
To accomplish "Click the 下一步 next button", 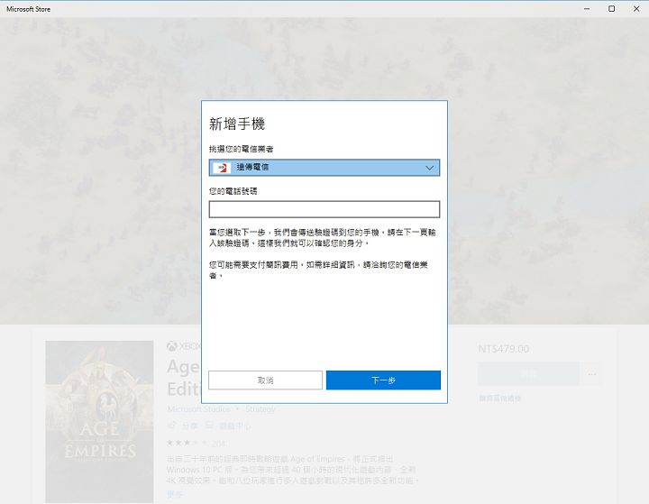I will tap(383, 380).
